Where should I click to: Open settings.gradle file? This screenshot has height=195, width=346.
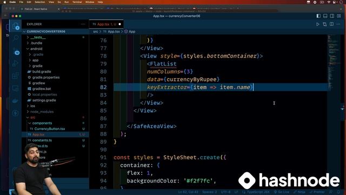[44, 100]
